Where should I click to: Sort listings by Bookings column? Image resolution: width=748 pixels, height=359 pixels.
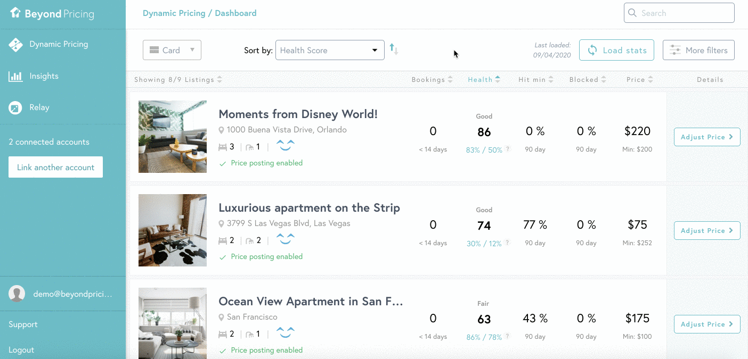click(432, 80)
